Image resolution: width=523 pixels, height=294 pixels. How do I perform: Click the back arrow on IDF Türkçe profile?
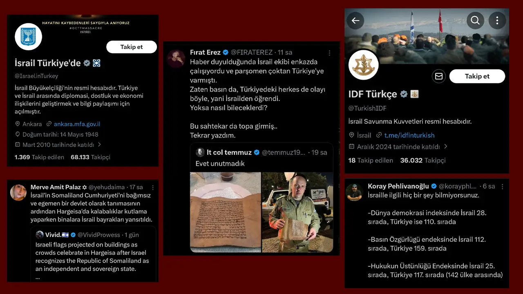pos(355,20)
